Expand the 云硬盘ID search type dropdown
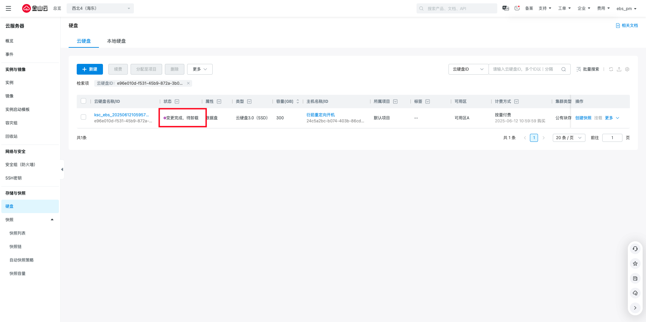Screen dimensions: 646x322 (x=468, y=69)
